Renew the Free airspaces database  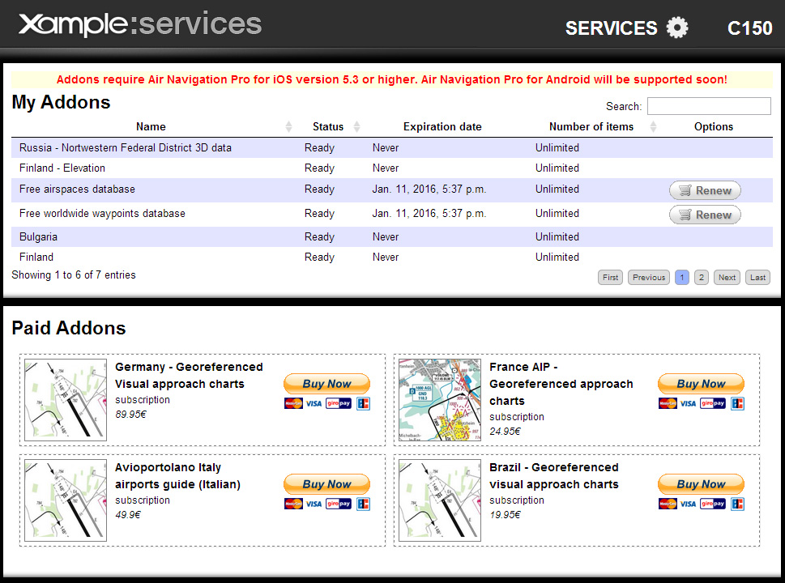pos(705,191)
